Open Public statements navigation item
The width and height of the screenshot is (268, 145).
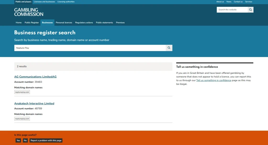pos(104,23)
